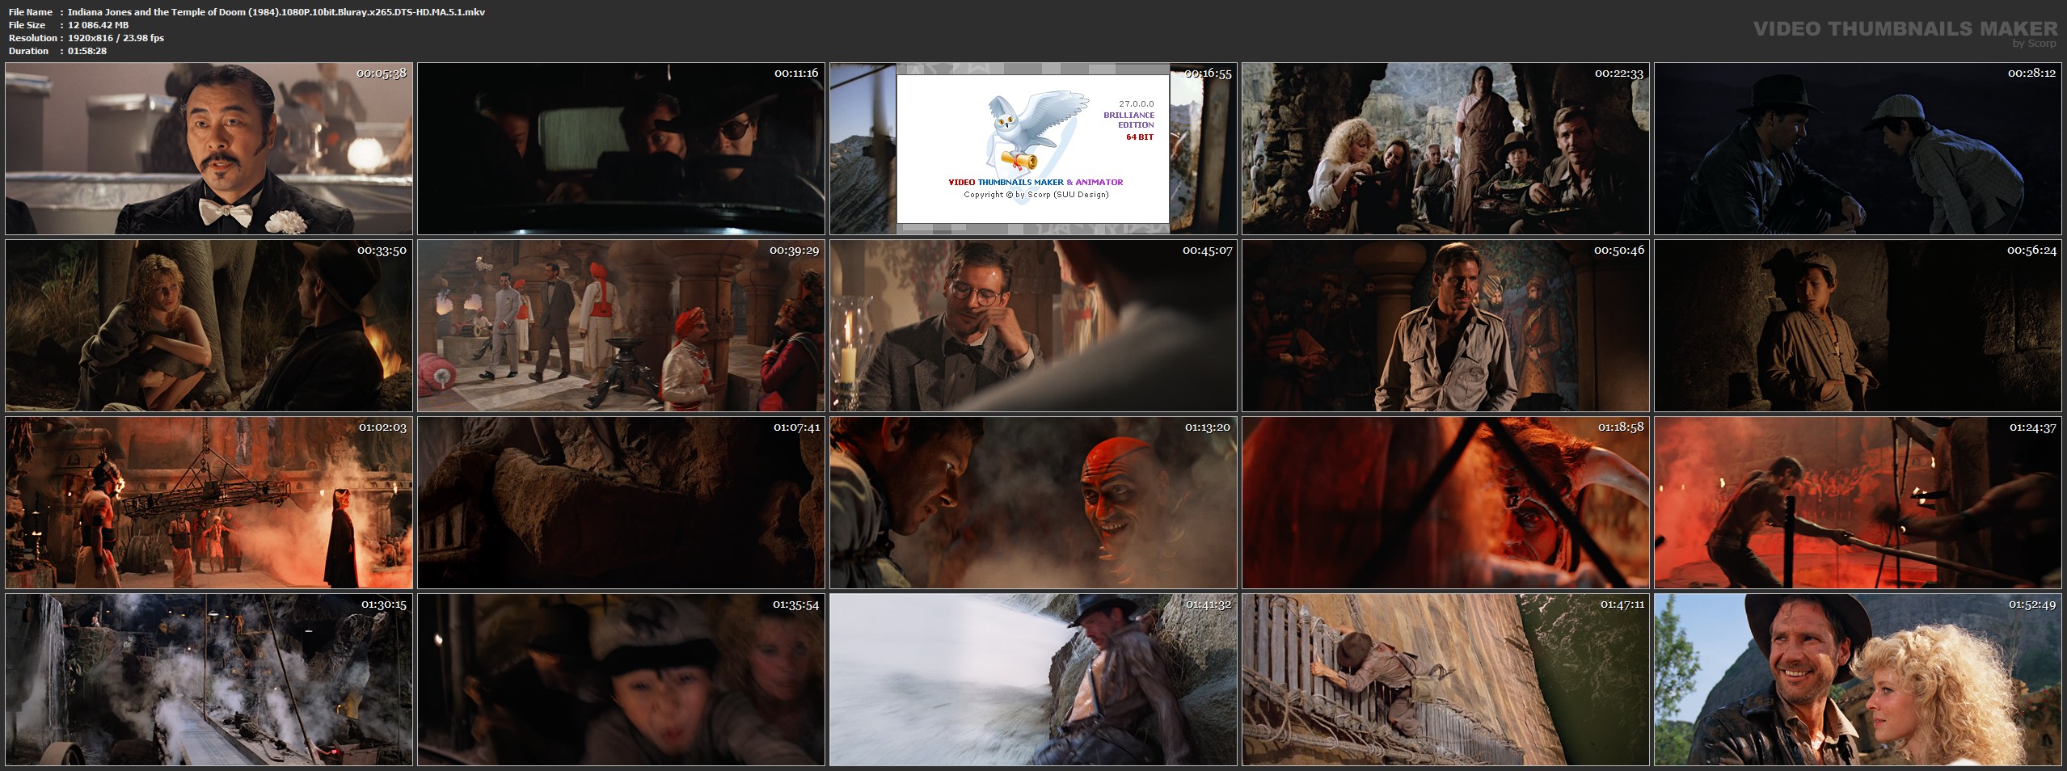Click the 01:41:32 timestamp label
Screen dimensions: 2067x771
tap(1208, 605)
